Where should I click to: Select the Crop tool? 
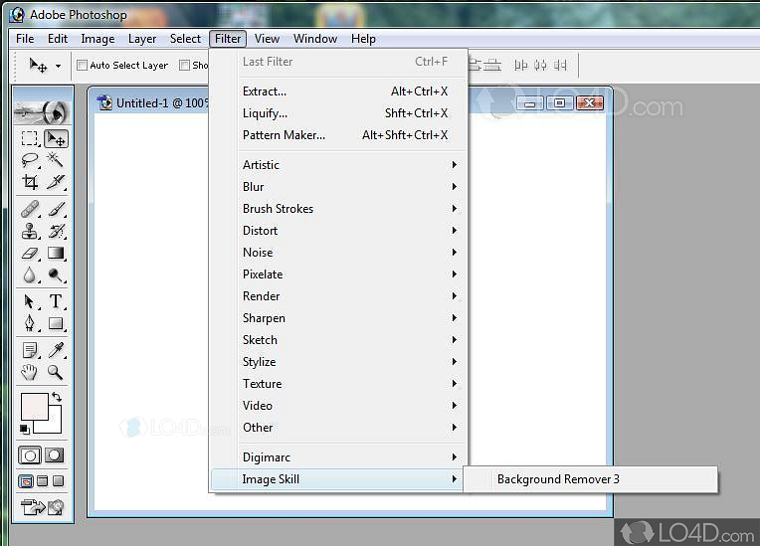click(30, 182)
